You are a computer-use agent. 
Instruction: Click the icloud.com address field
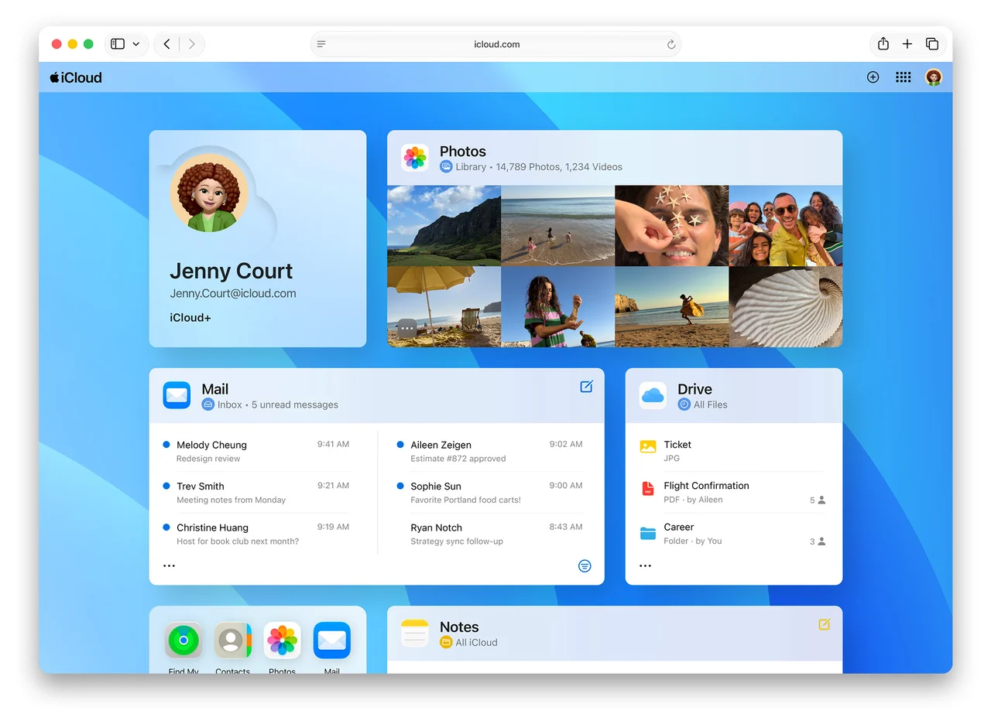coord(496,44)
